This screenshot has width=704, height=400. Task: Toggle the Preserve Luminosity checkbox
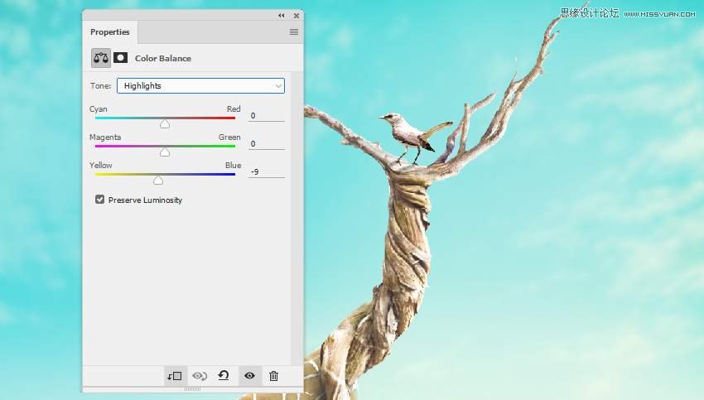point(100,200)
